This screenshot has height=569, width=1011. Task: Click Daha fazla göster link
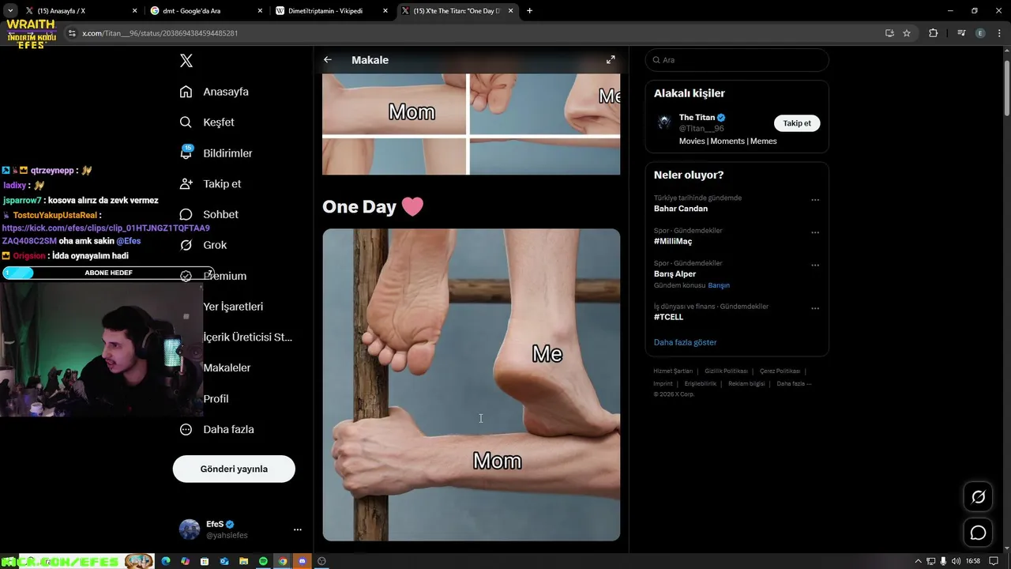(x=685, y=342)
